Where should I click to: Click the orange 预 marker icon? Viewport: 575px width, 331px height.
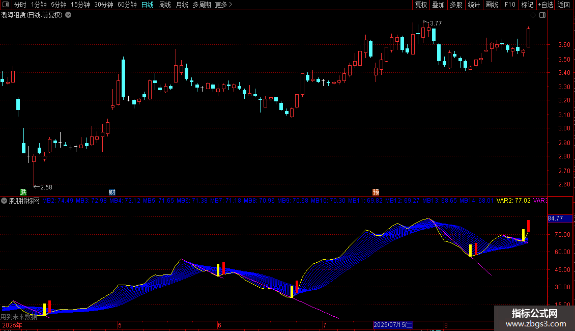click(376, 192)
